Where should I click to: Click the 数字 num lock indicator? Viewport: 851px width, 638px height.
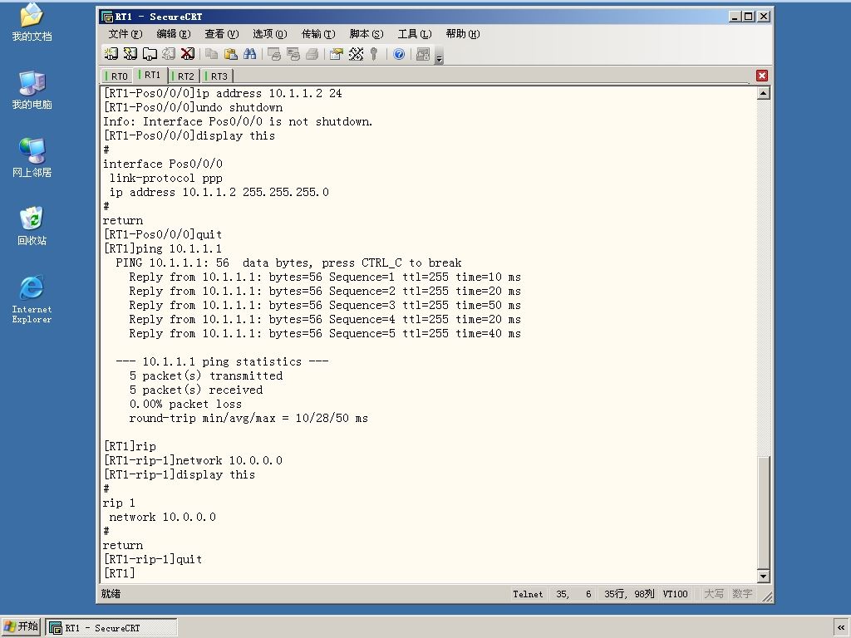click(742, 594)
